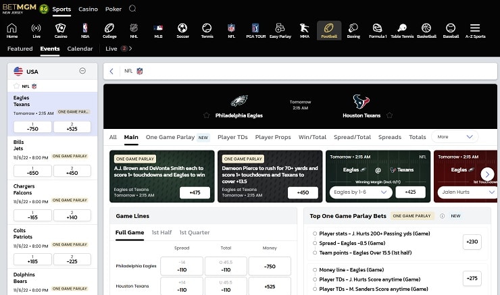Select Team points Eagles Over 15.5 radio

315,252
